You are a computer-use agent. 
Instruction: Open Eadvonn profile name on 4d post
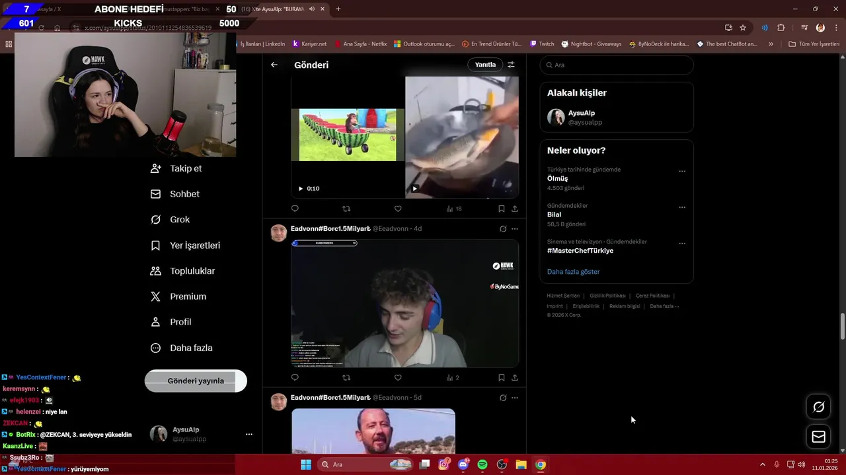330,228
